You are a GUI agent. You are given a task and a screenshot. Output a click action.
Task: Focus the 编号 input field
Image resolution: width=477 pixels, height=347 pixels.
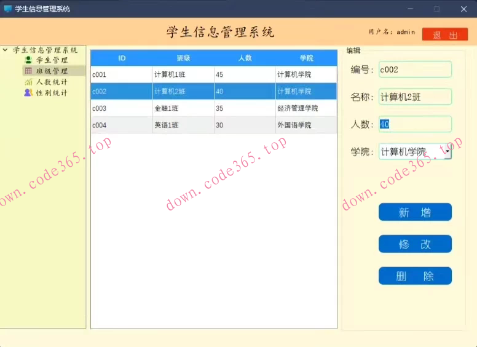pos(415,69)
